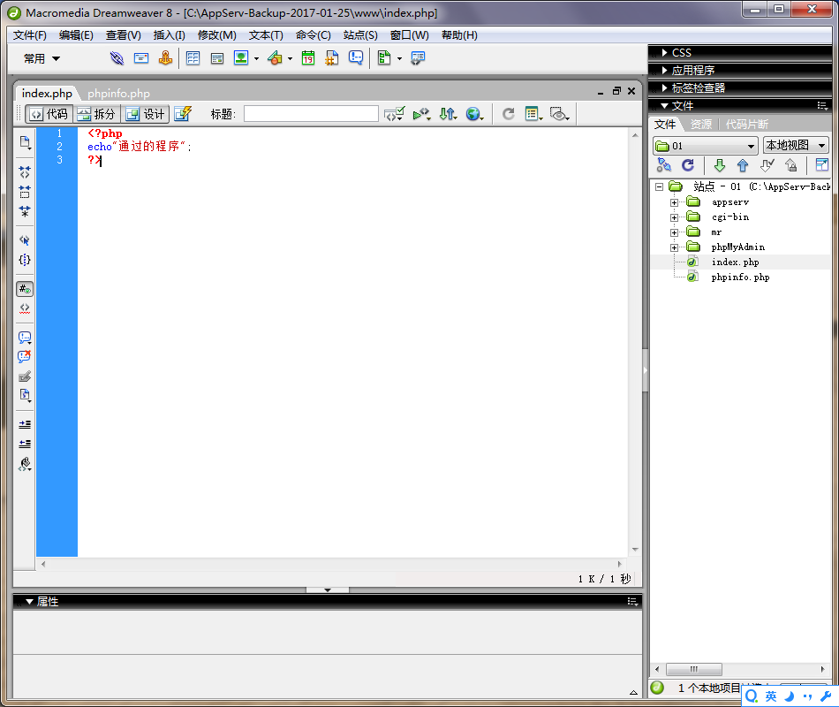Image resolution: width=839 pixels, height=707 pixels.
Task: Connect to remote host in Files panel
Action: point(664,165)
